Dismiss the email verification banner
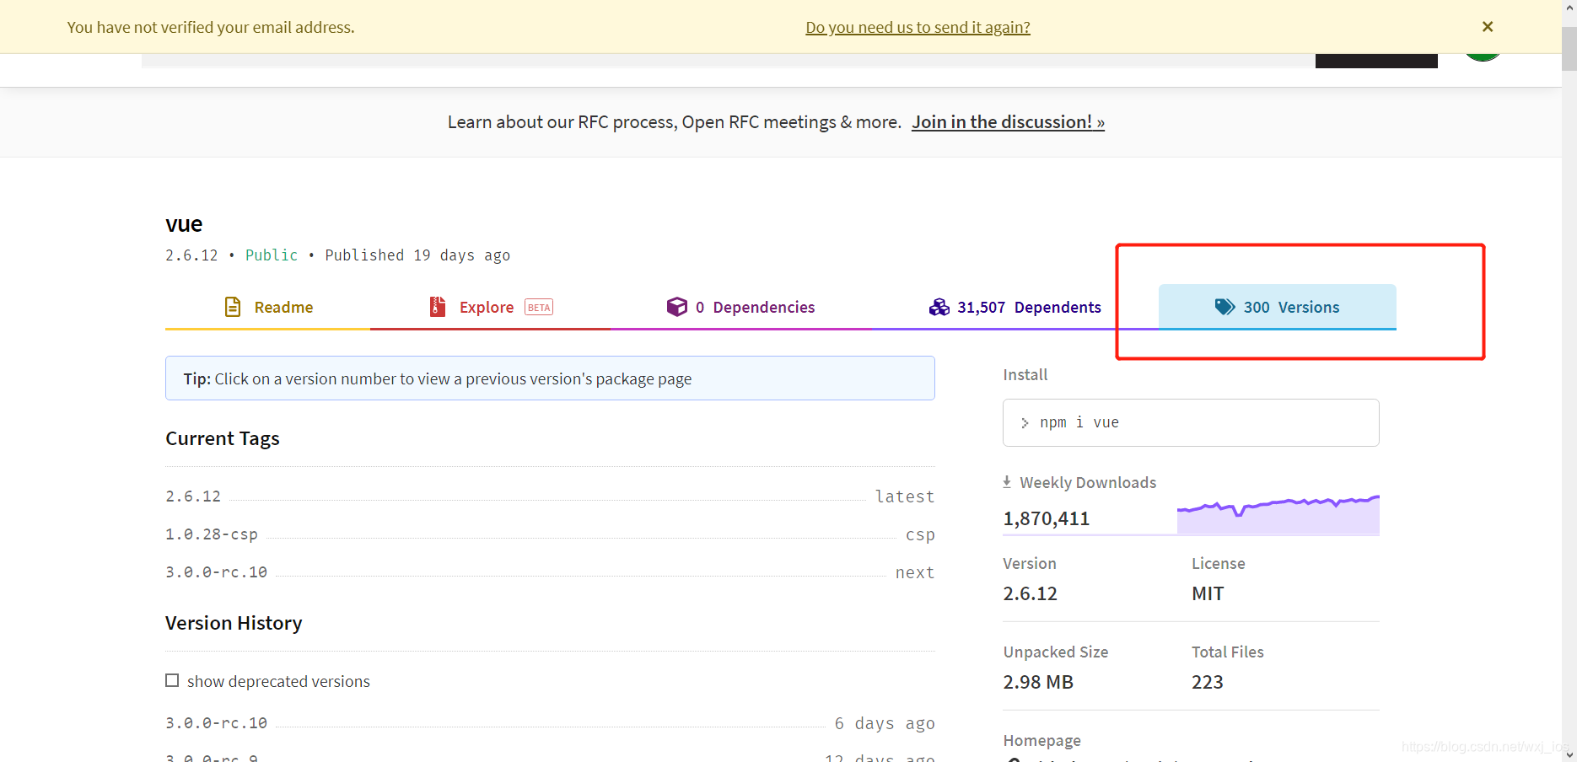Screen dimensions: 1577x762 1488,27
